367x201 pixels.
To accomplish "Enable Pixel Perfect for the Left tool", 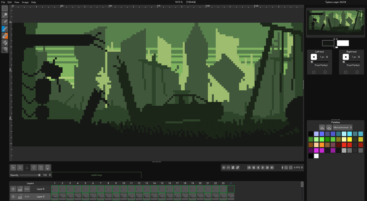I will [313, 65].
